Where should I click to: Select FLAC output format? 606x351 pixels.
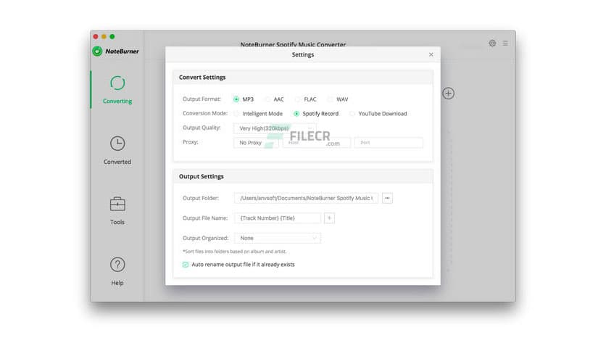298,99
